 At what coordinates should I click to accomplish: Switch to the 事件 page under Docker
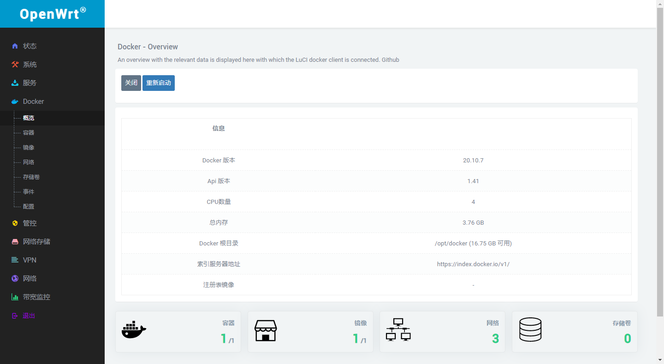point(28,191)
